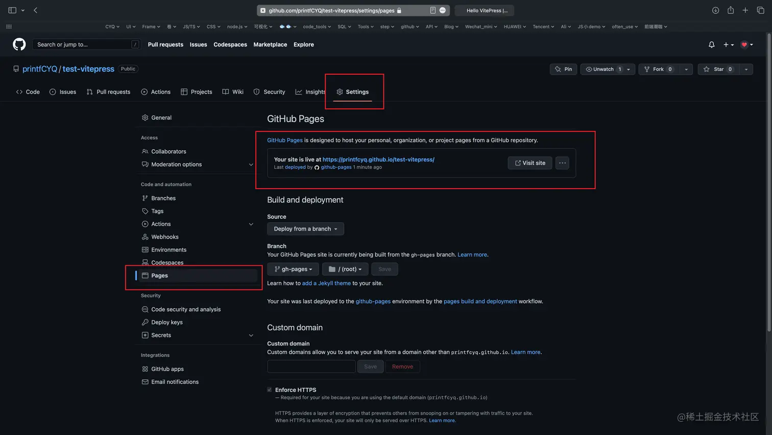Image resolution: width=772 pixels, height=435 pixels.
Task: Click Fork button
Action: [658, 69]
